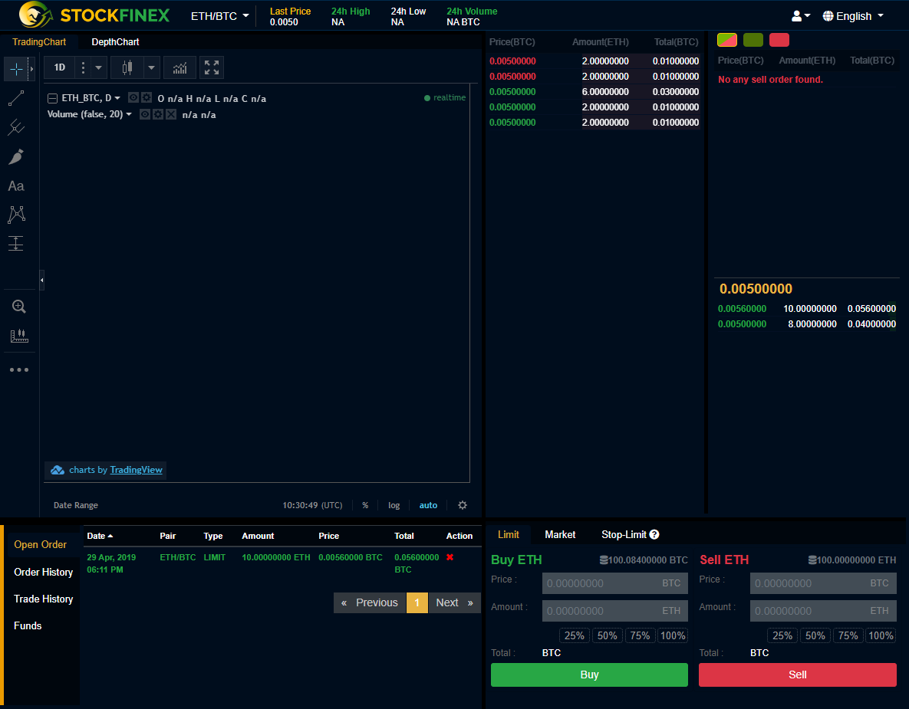Open the TradingView link
This screenshot has height=709, width=909.
pos(136,470)
